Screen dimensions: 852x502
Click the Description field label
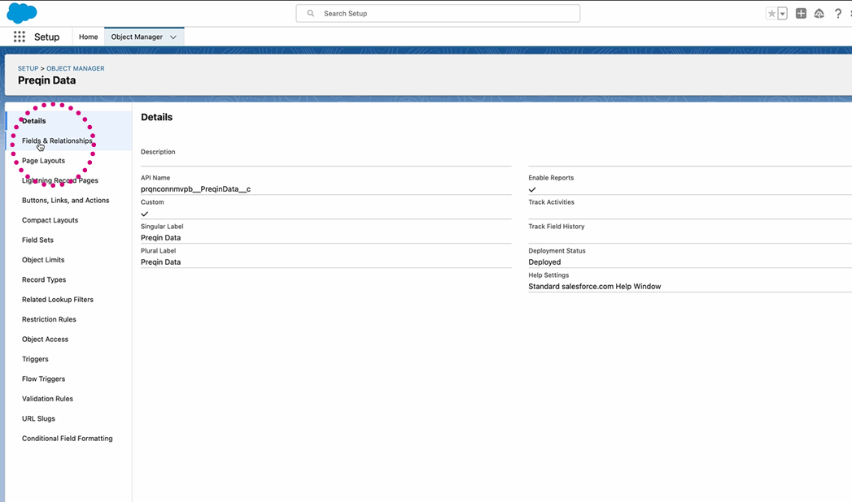pyautogui.click(x=158, y=152)
